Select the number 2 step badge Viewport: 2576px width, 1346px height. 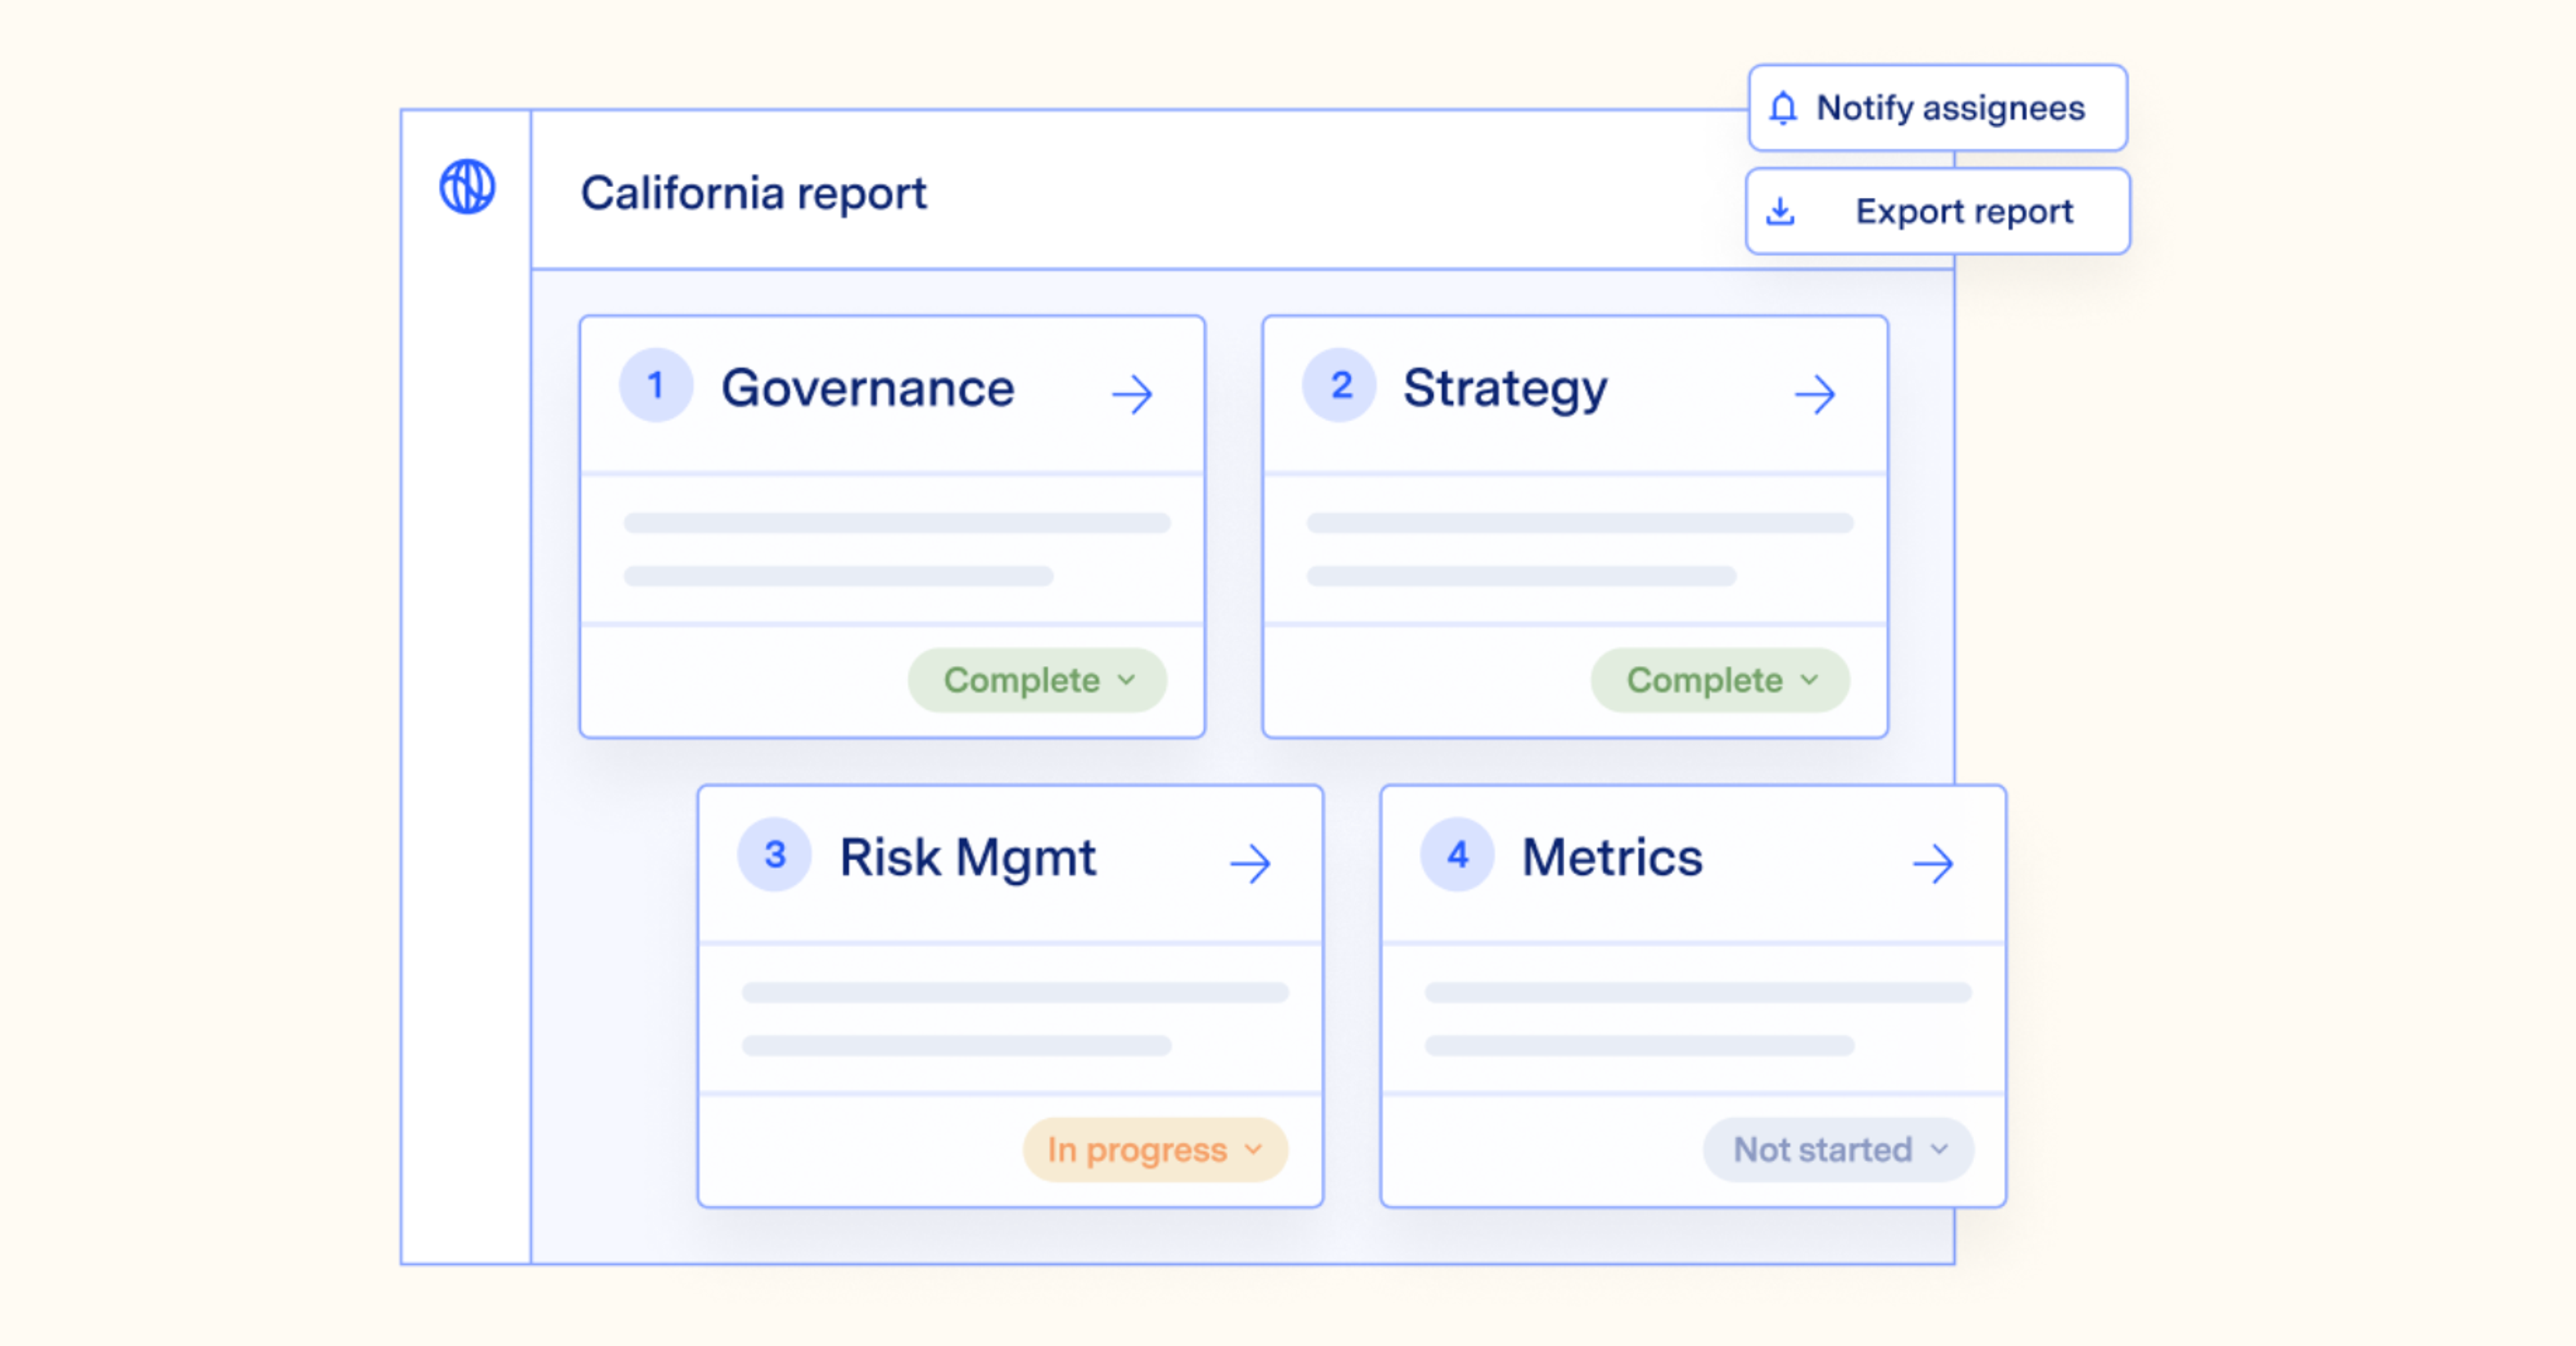tap(1340, 386)
